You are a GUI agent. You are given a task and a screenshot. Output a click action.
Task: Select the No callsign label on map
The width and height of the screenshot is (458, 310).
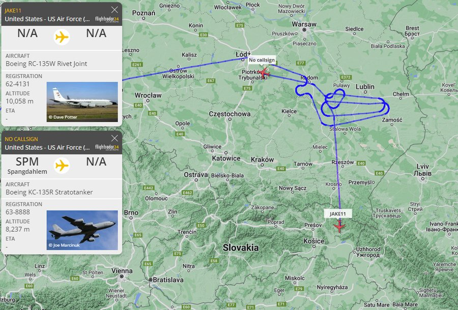coord(262,60)
